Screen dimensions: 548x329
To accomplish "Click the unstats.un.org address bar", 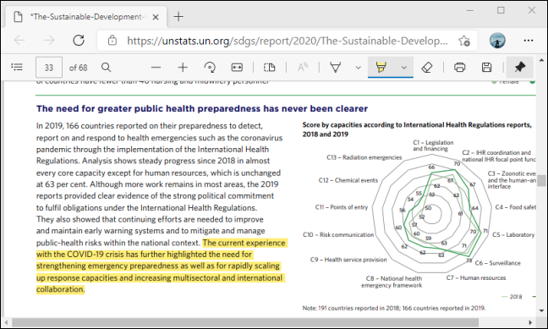I will [287, 41].
